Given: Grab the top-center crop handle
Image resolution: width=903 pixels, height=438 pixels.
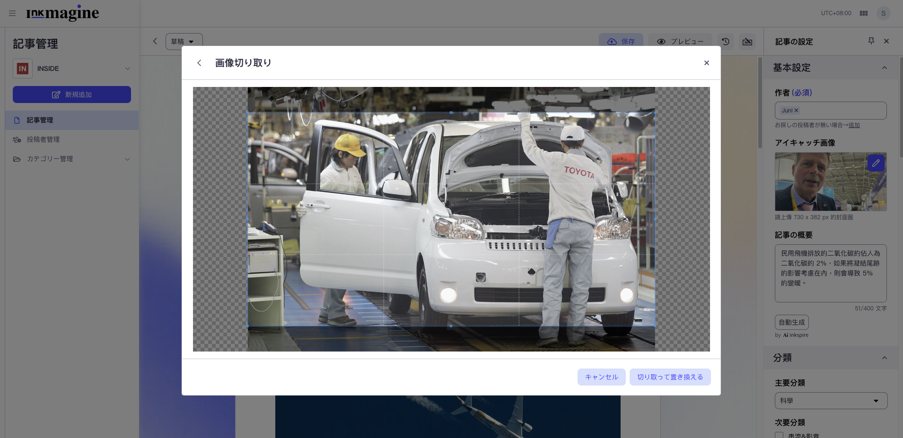Looking at the screenshot, I should (451, 112).
